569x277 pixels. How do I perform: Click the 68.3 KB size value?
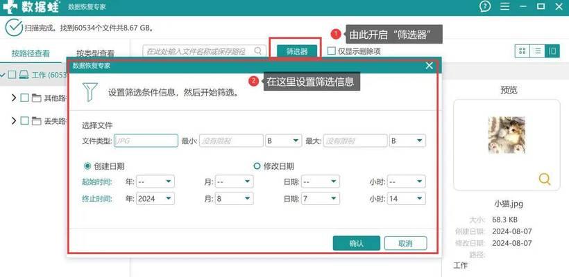tap(504, 220)
